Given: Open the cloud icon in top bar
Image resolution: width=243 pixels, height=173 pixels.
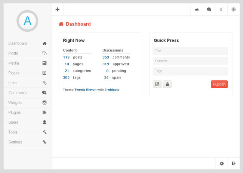Looking at the screenshot, I should coord(197,10).
